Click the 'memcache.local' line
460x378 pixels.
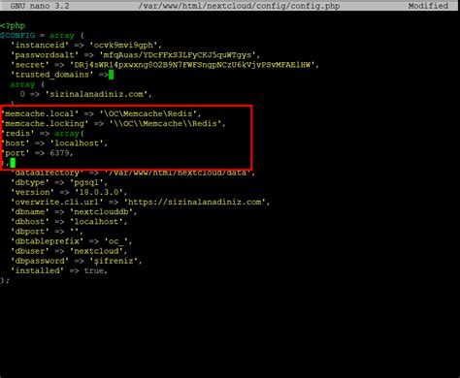point(101,113)
